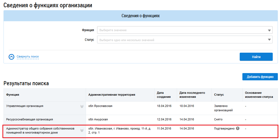The height and width of the screenshot is (140, 280).
Task: Expand the Управляющая организация row chevron
Action: tap(82, 106)
